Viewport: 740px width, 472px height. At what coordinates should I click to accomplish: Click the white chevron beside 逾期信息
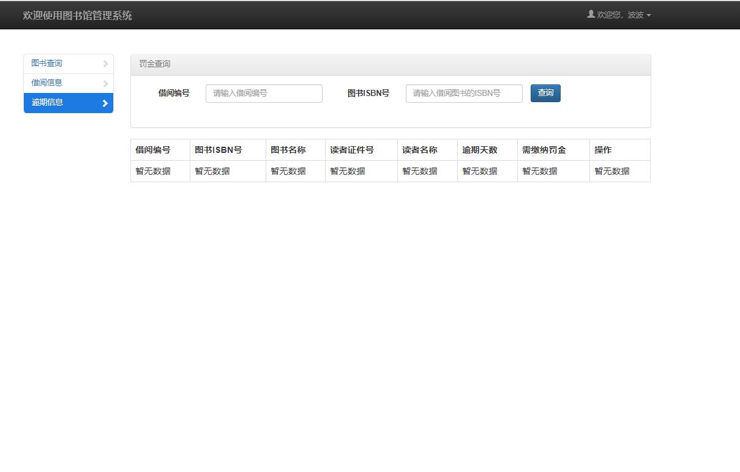105,103
